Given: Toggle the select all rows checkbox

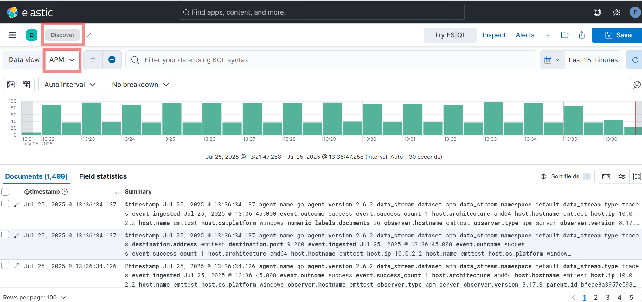Looking at the screenshot, I should (x=5, y=192).
